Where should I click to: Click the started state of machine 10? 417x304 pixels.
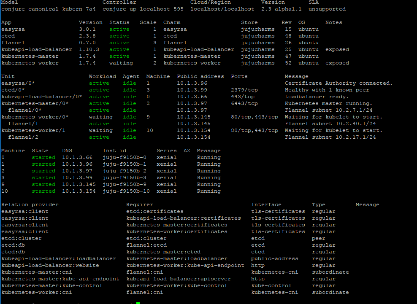pyautogui.click(x=43, y=191)
